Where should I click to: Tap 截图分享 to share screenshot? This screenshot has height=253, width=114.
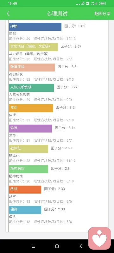tap(102, 14)
